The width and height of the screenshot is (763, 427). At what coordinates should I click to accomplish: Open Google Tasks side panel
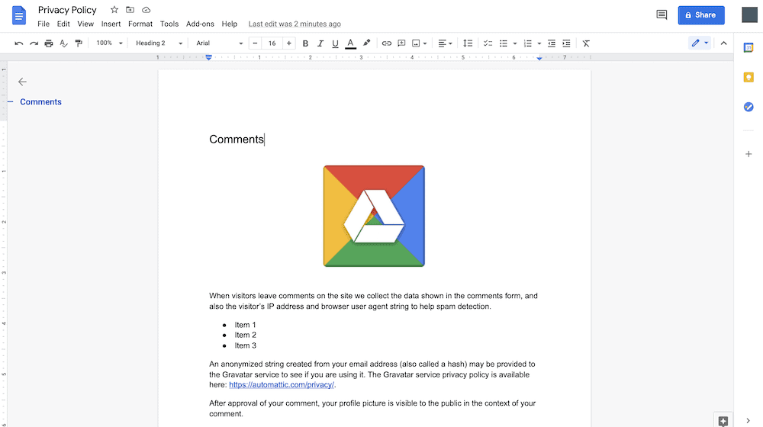click(749, 107)
